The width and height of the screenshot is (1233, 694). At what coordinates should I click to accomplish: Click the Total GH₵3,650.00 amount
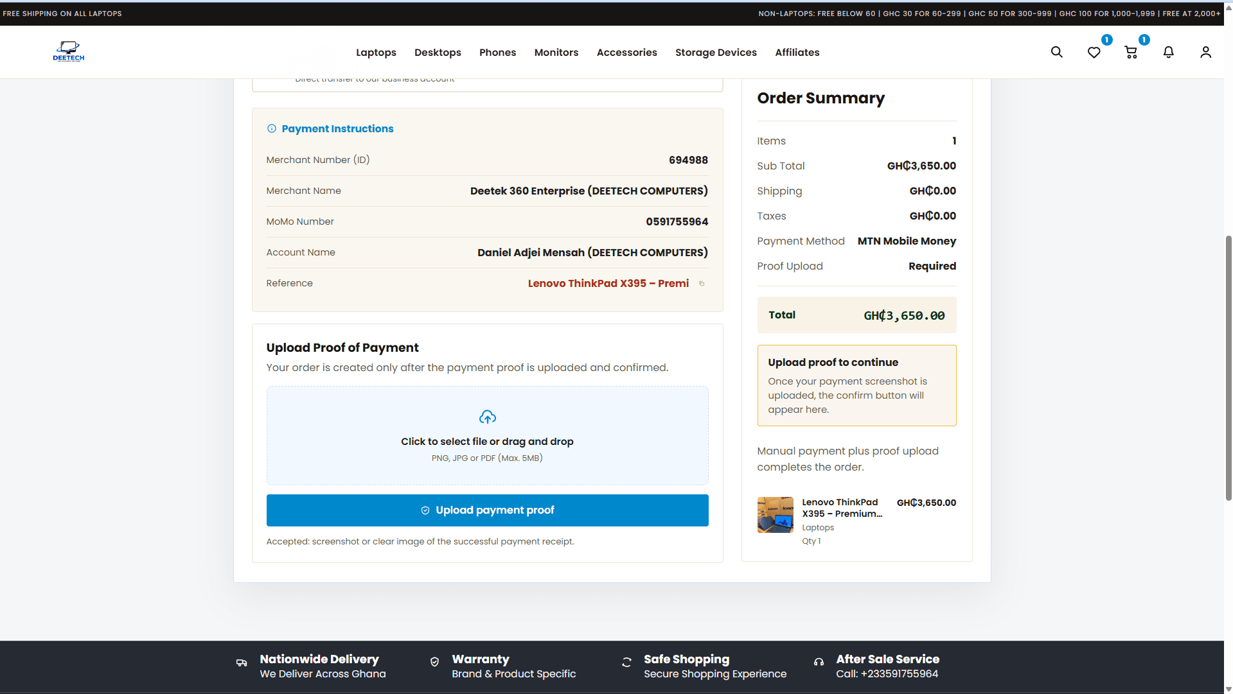pos(903,315)
